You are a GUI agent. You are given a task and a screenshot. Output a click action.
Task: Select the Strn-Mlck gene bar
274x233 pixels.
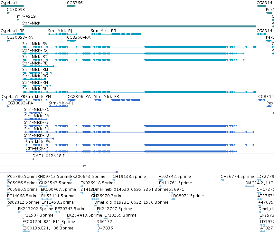(x=139, y=26)
